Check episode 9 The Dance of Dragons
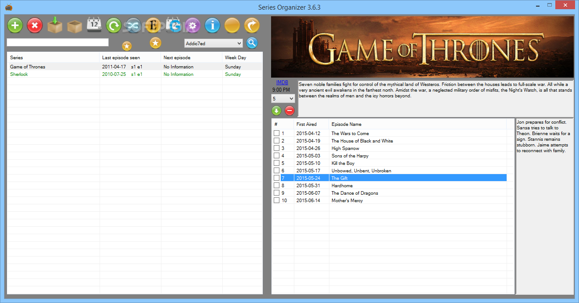 pos(276,193)
